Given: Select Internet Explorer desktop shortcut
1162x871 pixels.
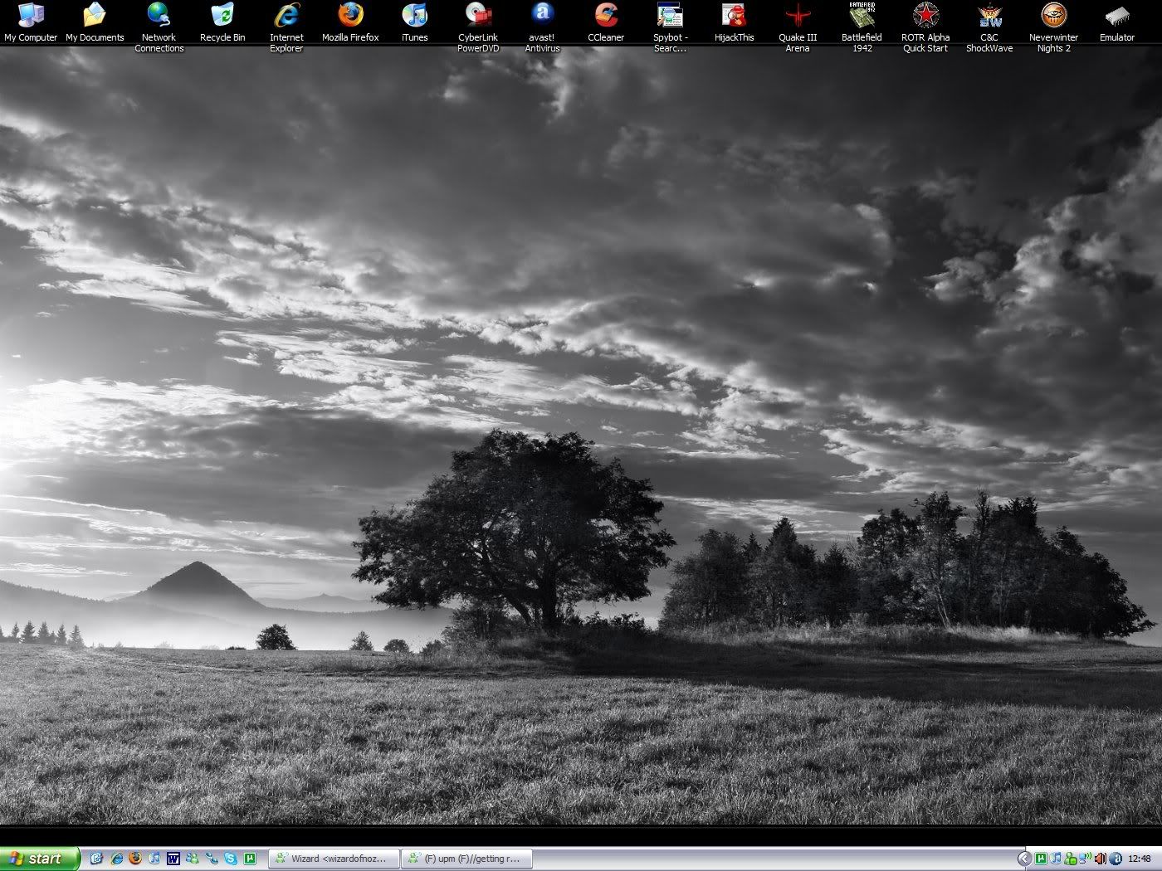Looking at the screenshot, I should 286,27.
